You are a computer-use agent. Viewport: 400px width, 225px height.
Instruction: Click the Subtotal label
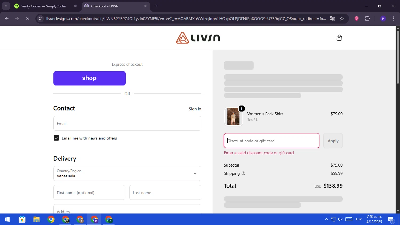231,165
